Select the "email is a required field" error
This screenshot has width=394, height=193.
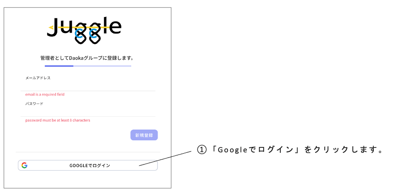(x=45, y=94)
